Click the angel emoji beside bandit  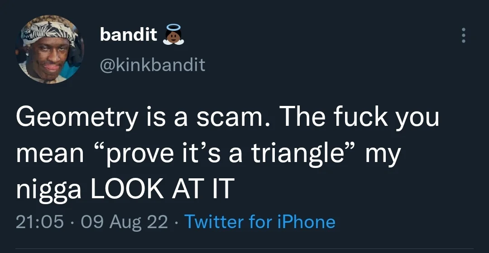pyautogui.click(x=173, y=35)
